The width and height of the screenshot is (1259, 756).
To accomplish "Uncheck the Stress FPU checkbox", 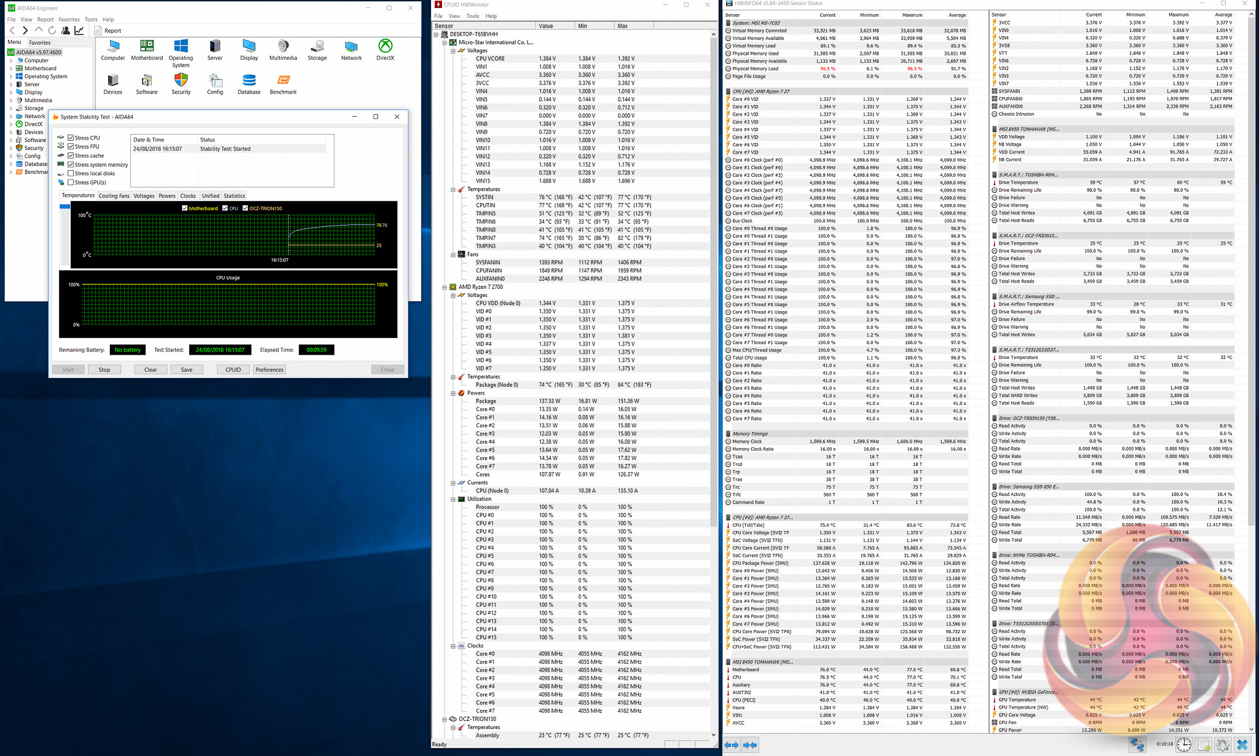I will coord(71,147).
